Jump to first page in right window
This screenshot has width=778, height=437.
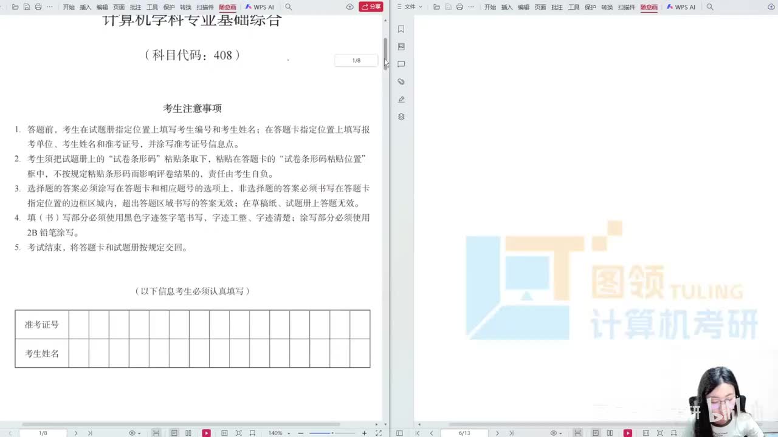coord(418,433)
